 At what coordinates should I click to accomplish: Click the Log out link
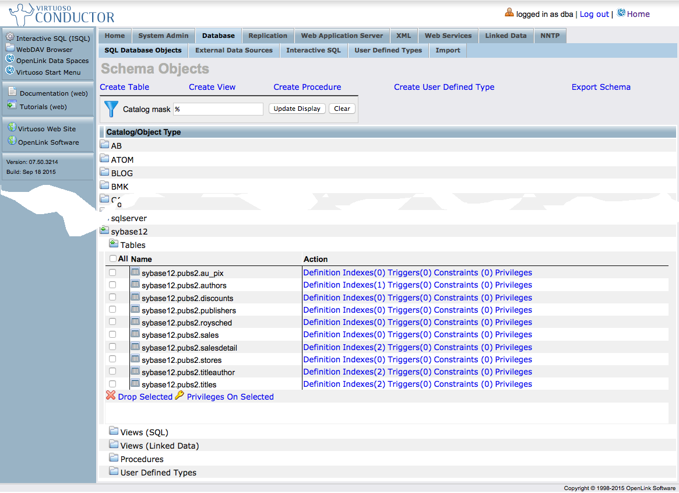click(594, 15)
